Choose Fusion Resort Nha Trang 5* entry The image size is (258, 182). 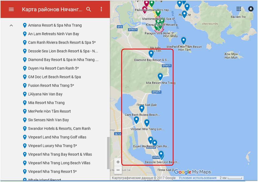coord(51,85)
